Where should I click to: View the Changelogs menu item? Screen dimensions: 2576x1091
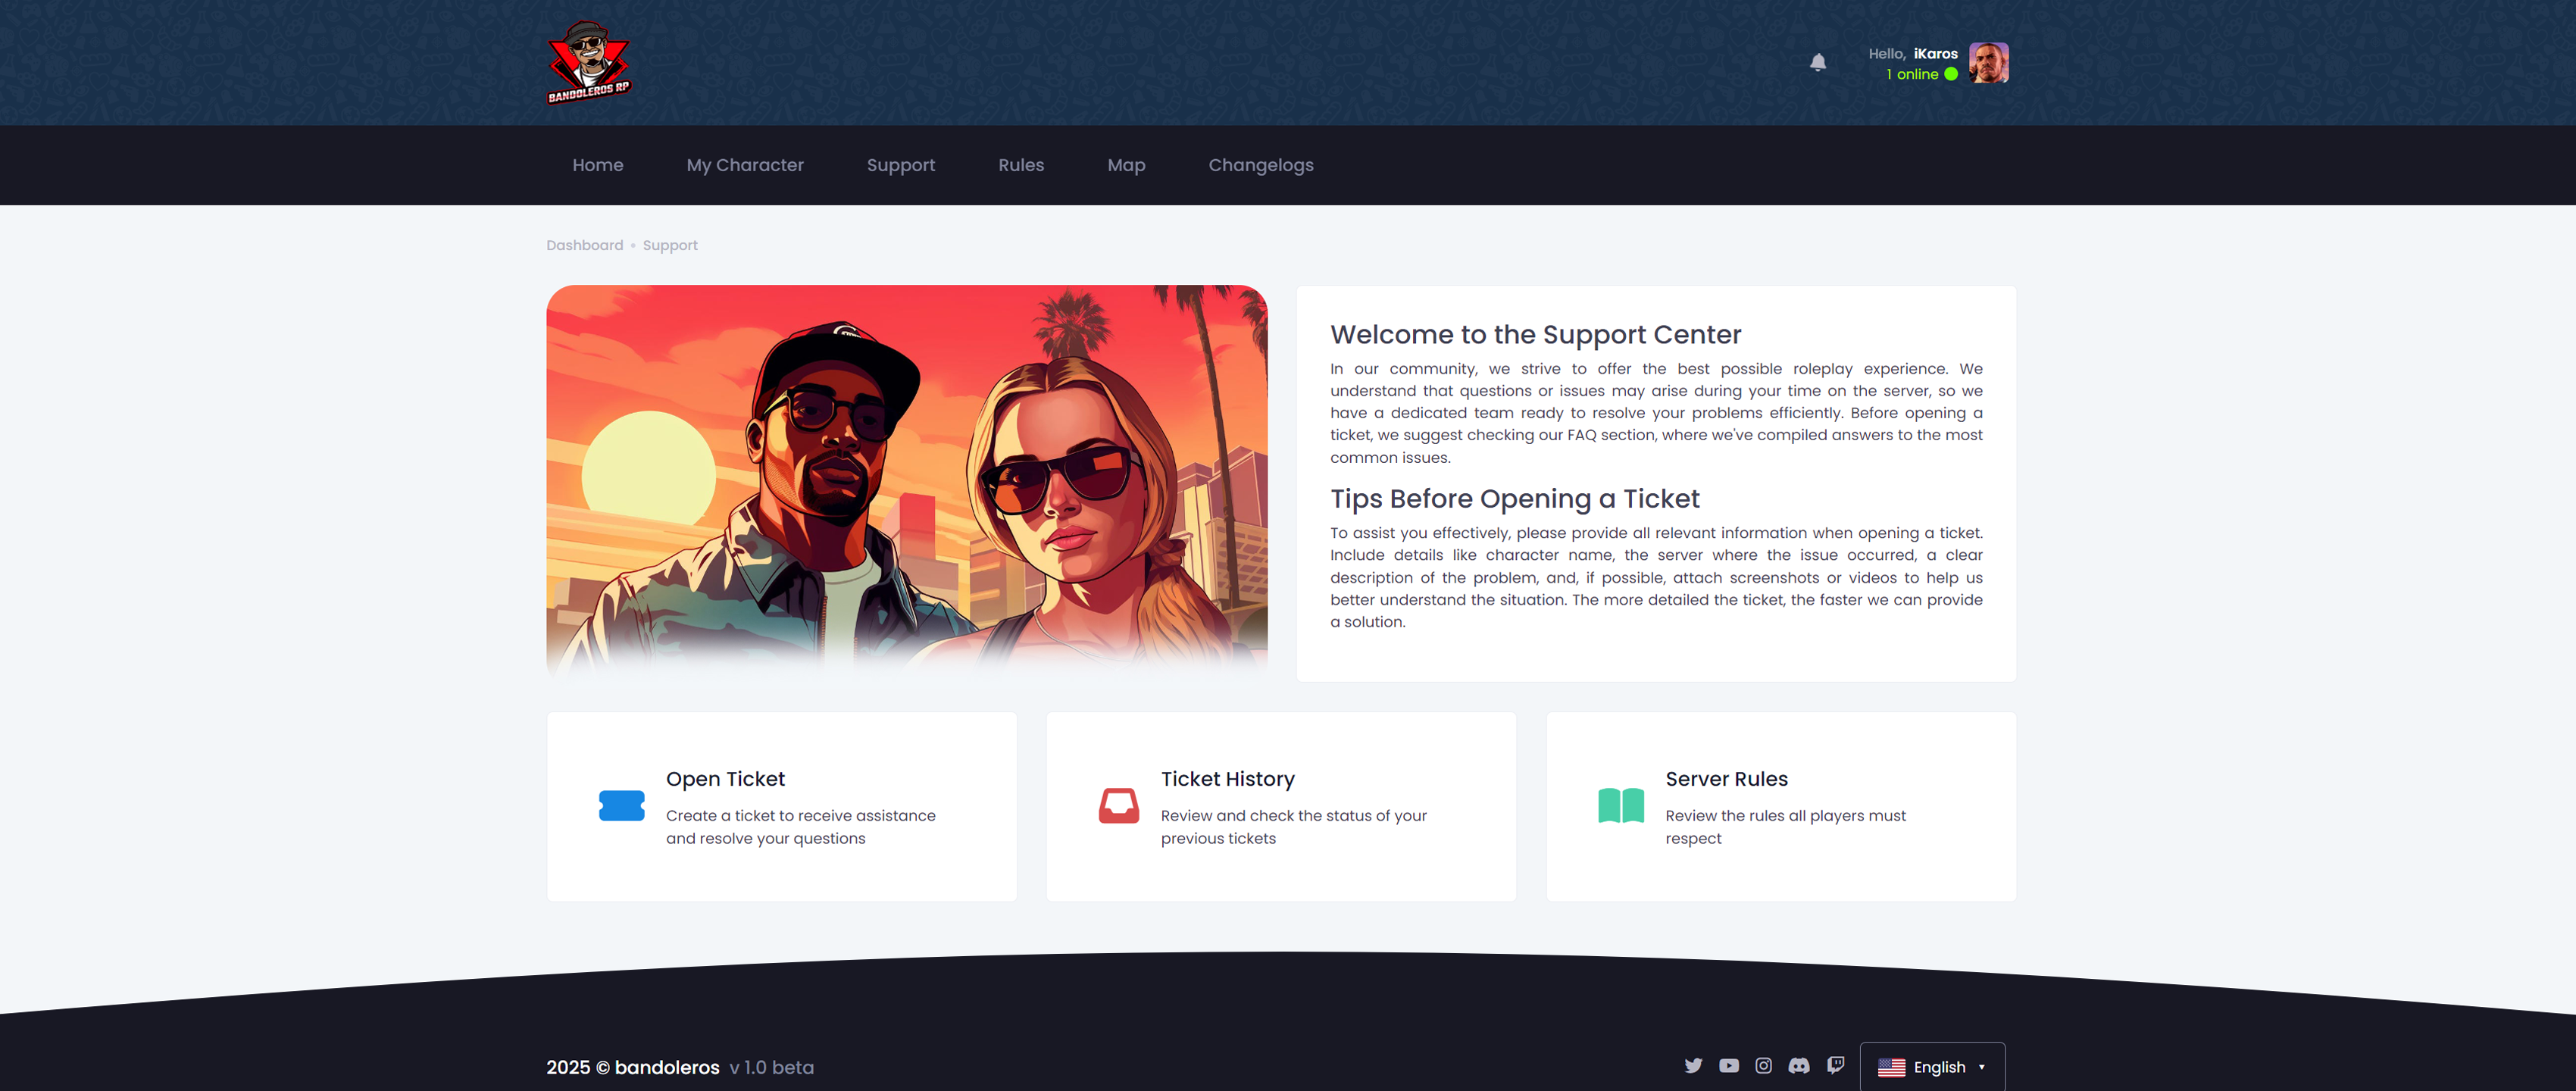click(x=1260, y=165)
